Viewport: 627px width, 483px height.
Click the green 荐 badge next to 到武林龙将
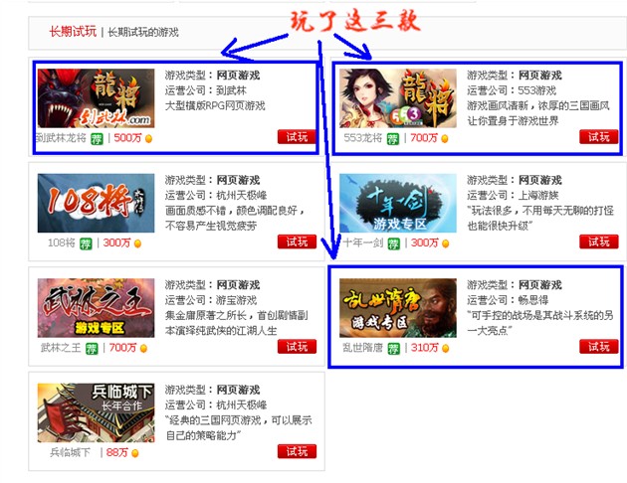coord(97,139)
